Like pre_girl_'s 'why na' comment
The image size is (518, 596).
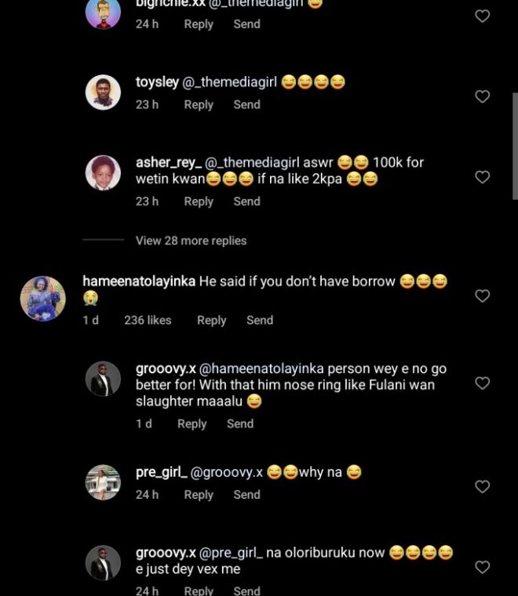pyautogui.click(x=483, y=486)
